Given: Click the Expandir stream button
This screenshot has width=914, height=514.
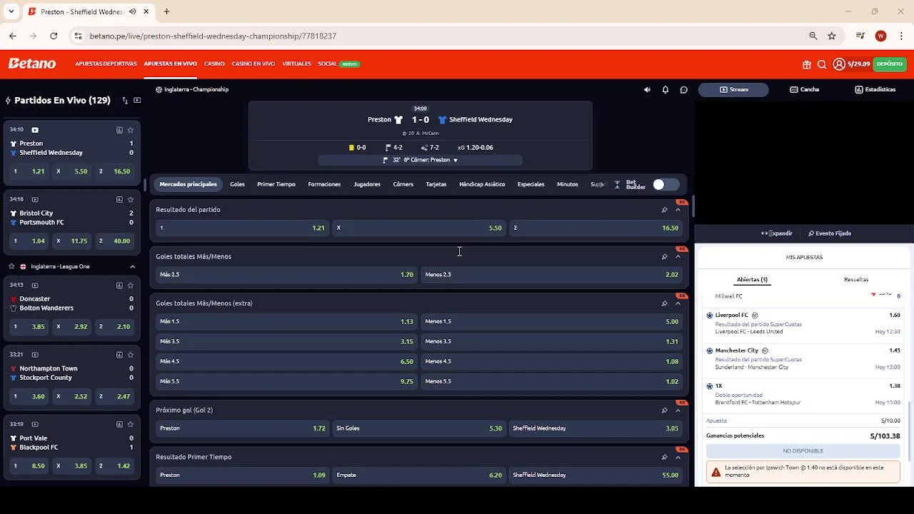Looking at the screenshot, I should tap(777, 233).
